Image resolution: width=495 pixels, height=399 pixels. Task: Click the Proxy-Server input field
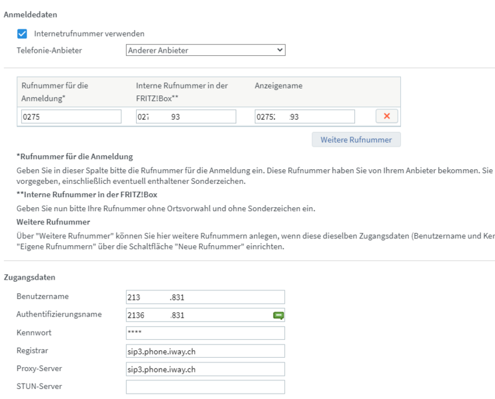(x=205, y=369)
